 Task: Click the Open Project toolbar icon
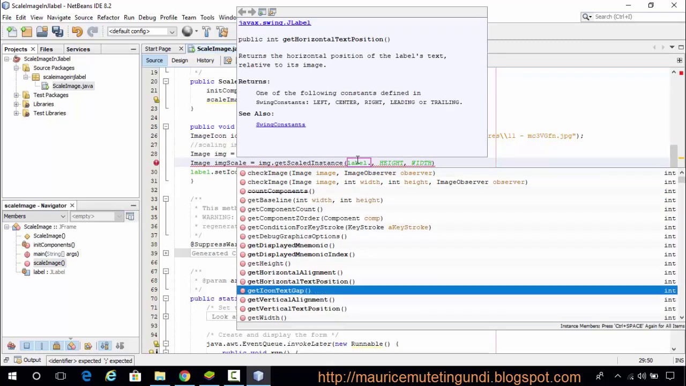[41, 32]
